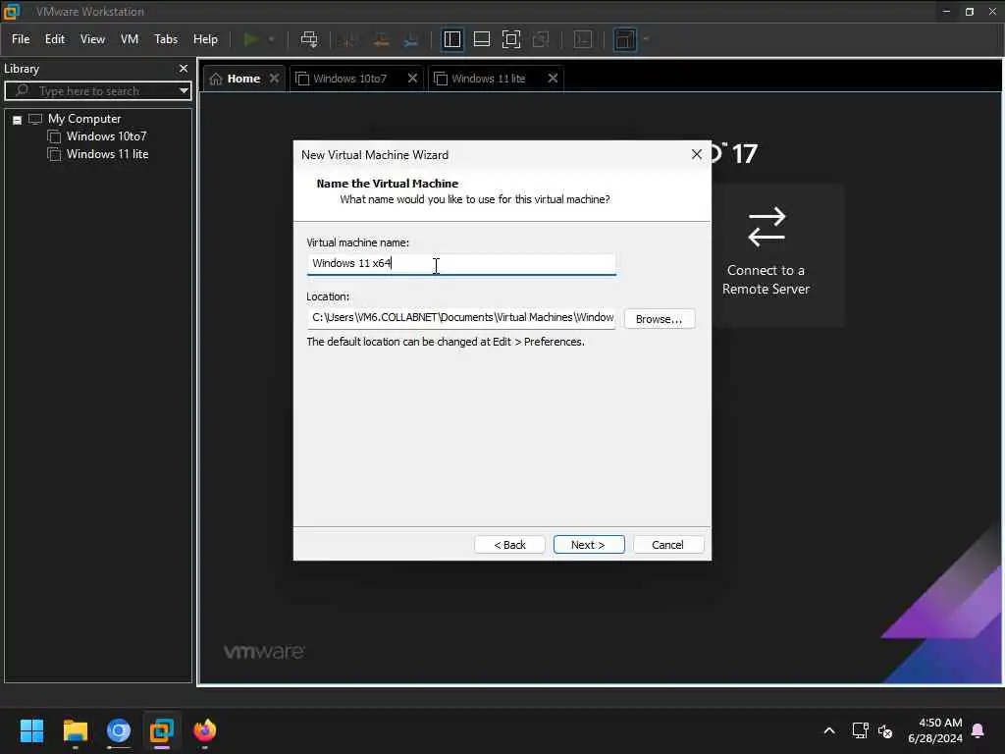The height and width of the screenshot is (754, 1005).
Task: Click Connect to a Remote Server tile
Action: [777, 255]
